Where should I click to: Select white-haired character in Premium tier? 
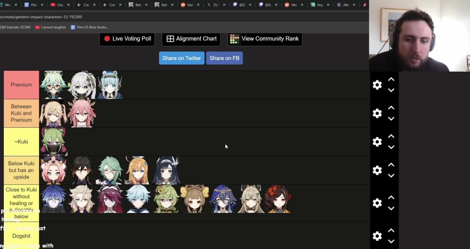(82, 85)
